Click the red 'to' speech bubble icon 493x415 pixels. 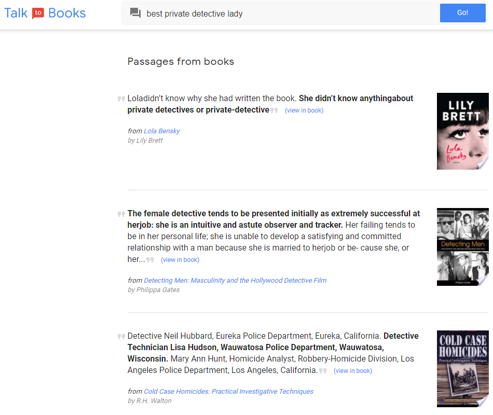[x=38, y=13]
